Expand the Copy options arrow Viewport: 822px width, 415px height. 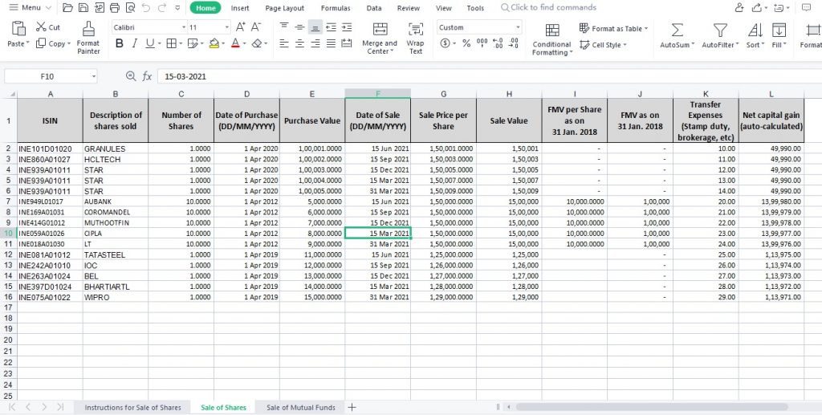(69, 44)
